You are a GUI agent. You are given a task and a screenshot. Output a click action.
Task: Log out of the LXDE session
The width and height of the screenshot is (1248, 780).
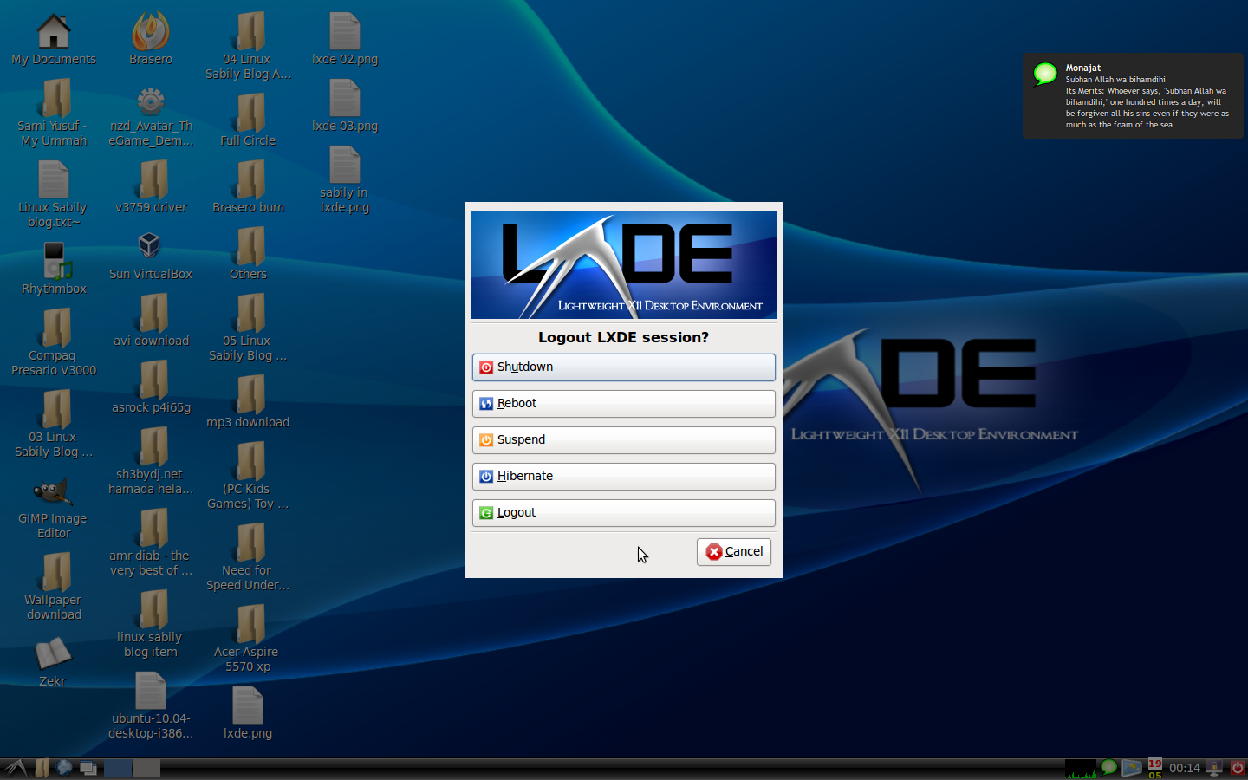[623, 512]
